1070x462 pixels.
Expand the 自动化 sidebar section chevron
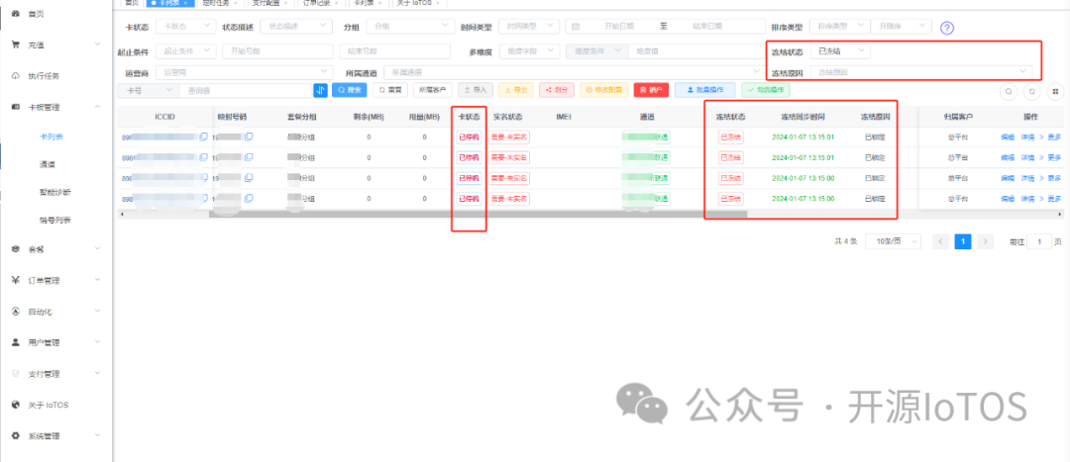tap(97, 312)
